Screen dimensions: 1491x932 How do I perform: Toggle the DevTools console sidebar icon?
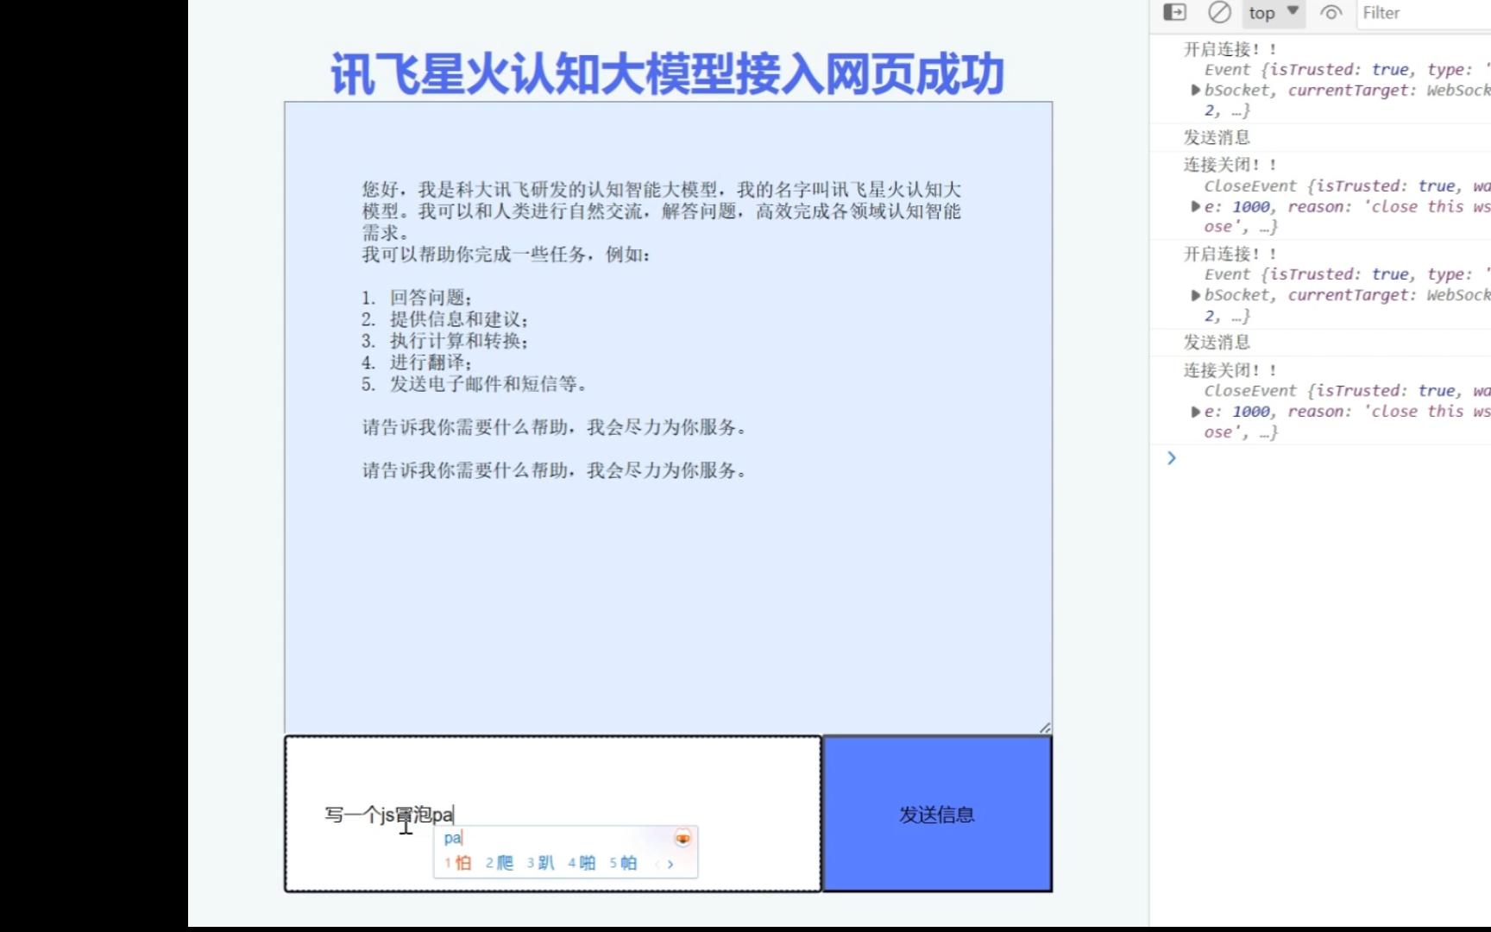point(1175,12)
